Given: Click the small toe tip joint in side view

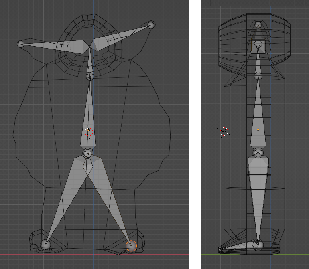Looking at the screenshot, I should [x=220, y=249].
